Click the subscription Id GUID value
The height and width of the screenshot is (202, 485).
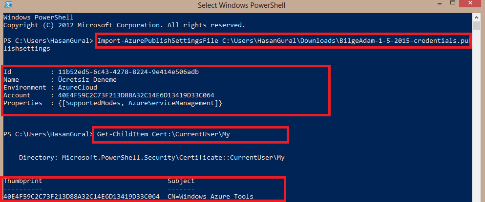128,72
